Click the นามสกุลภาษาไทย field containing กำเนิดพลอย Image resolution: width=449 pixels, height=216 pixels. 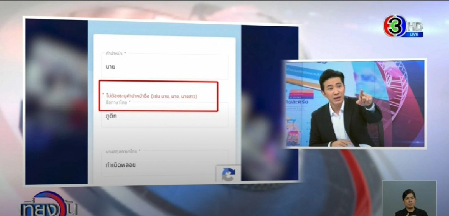pyautogui.click(x=165, y=163)
